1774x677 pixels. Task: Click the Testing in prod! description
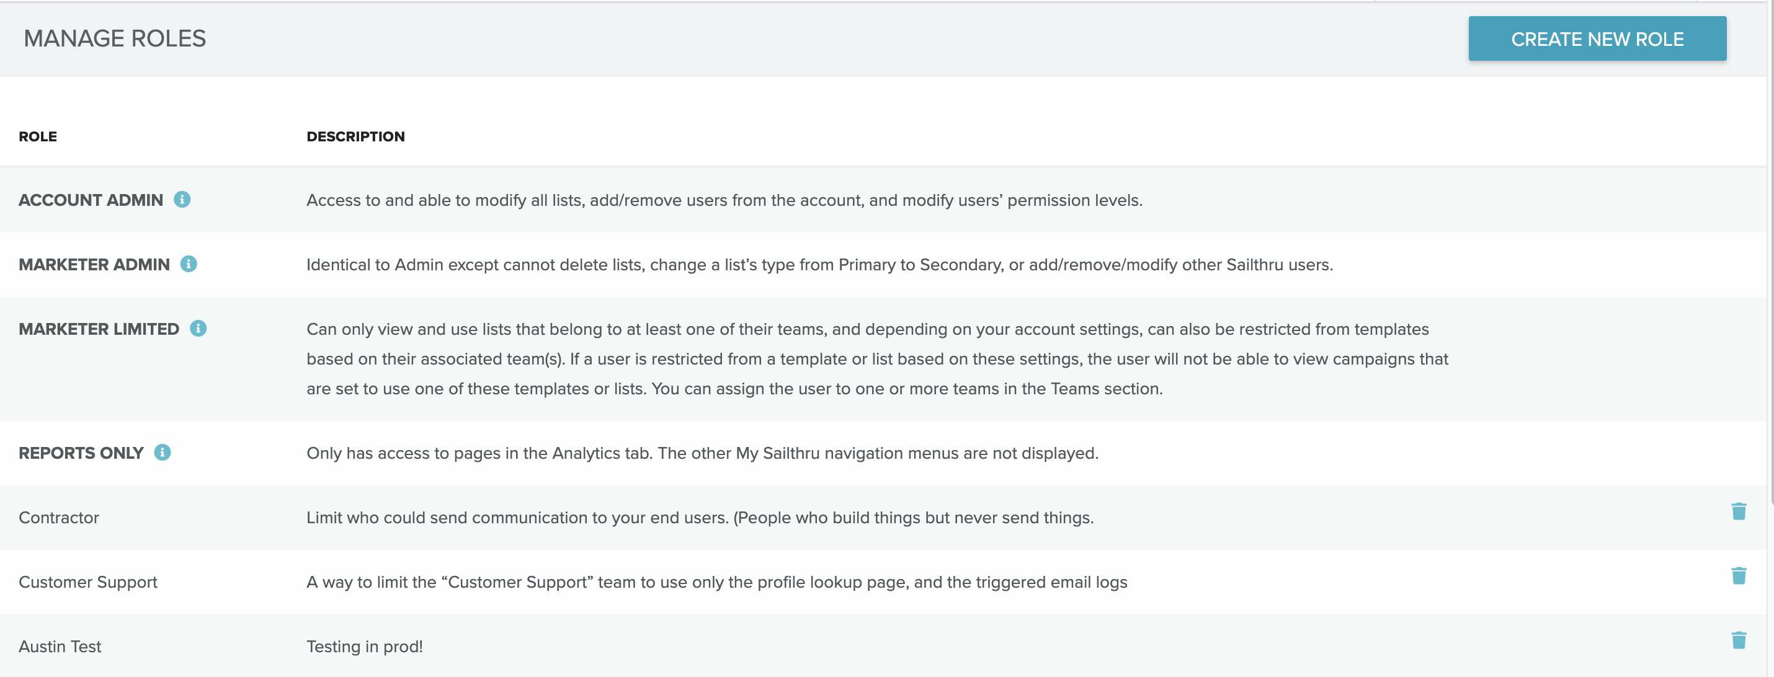click(364, 647)
